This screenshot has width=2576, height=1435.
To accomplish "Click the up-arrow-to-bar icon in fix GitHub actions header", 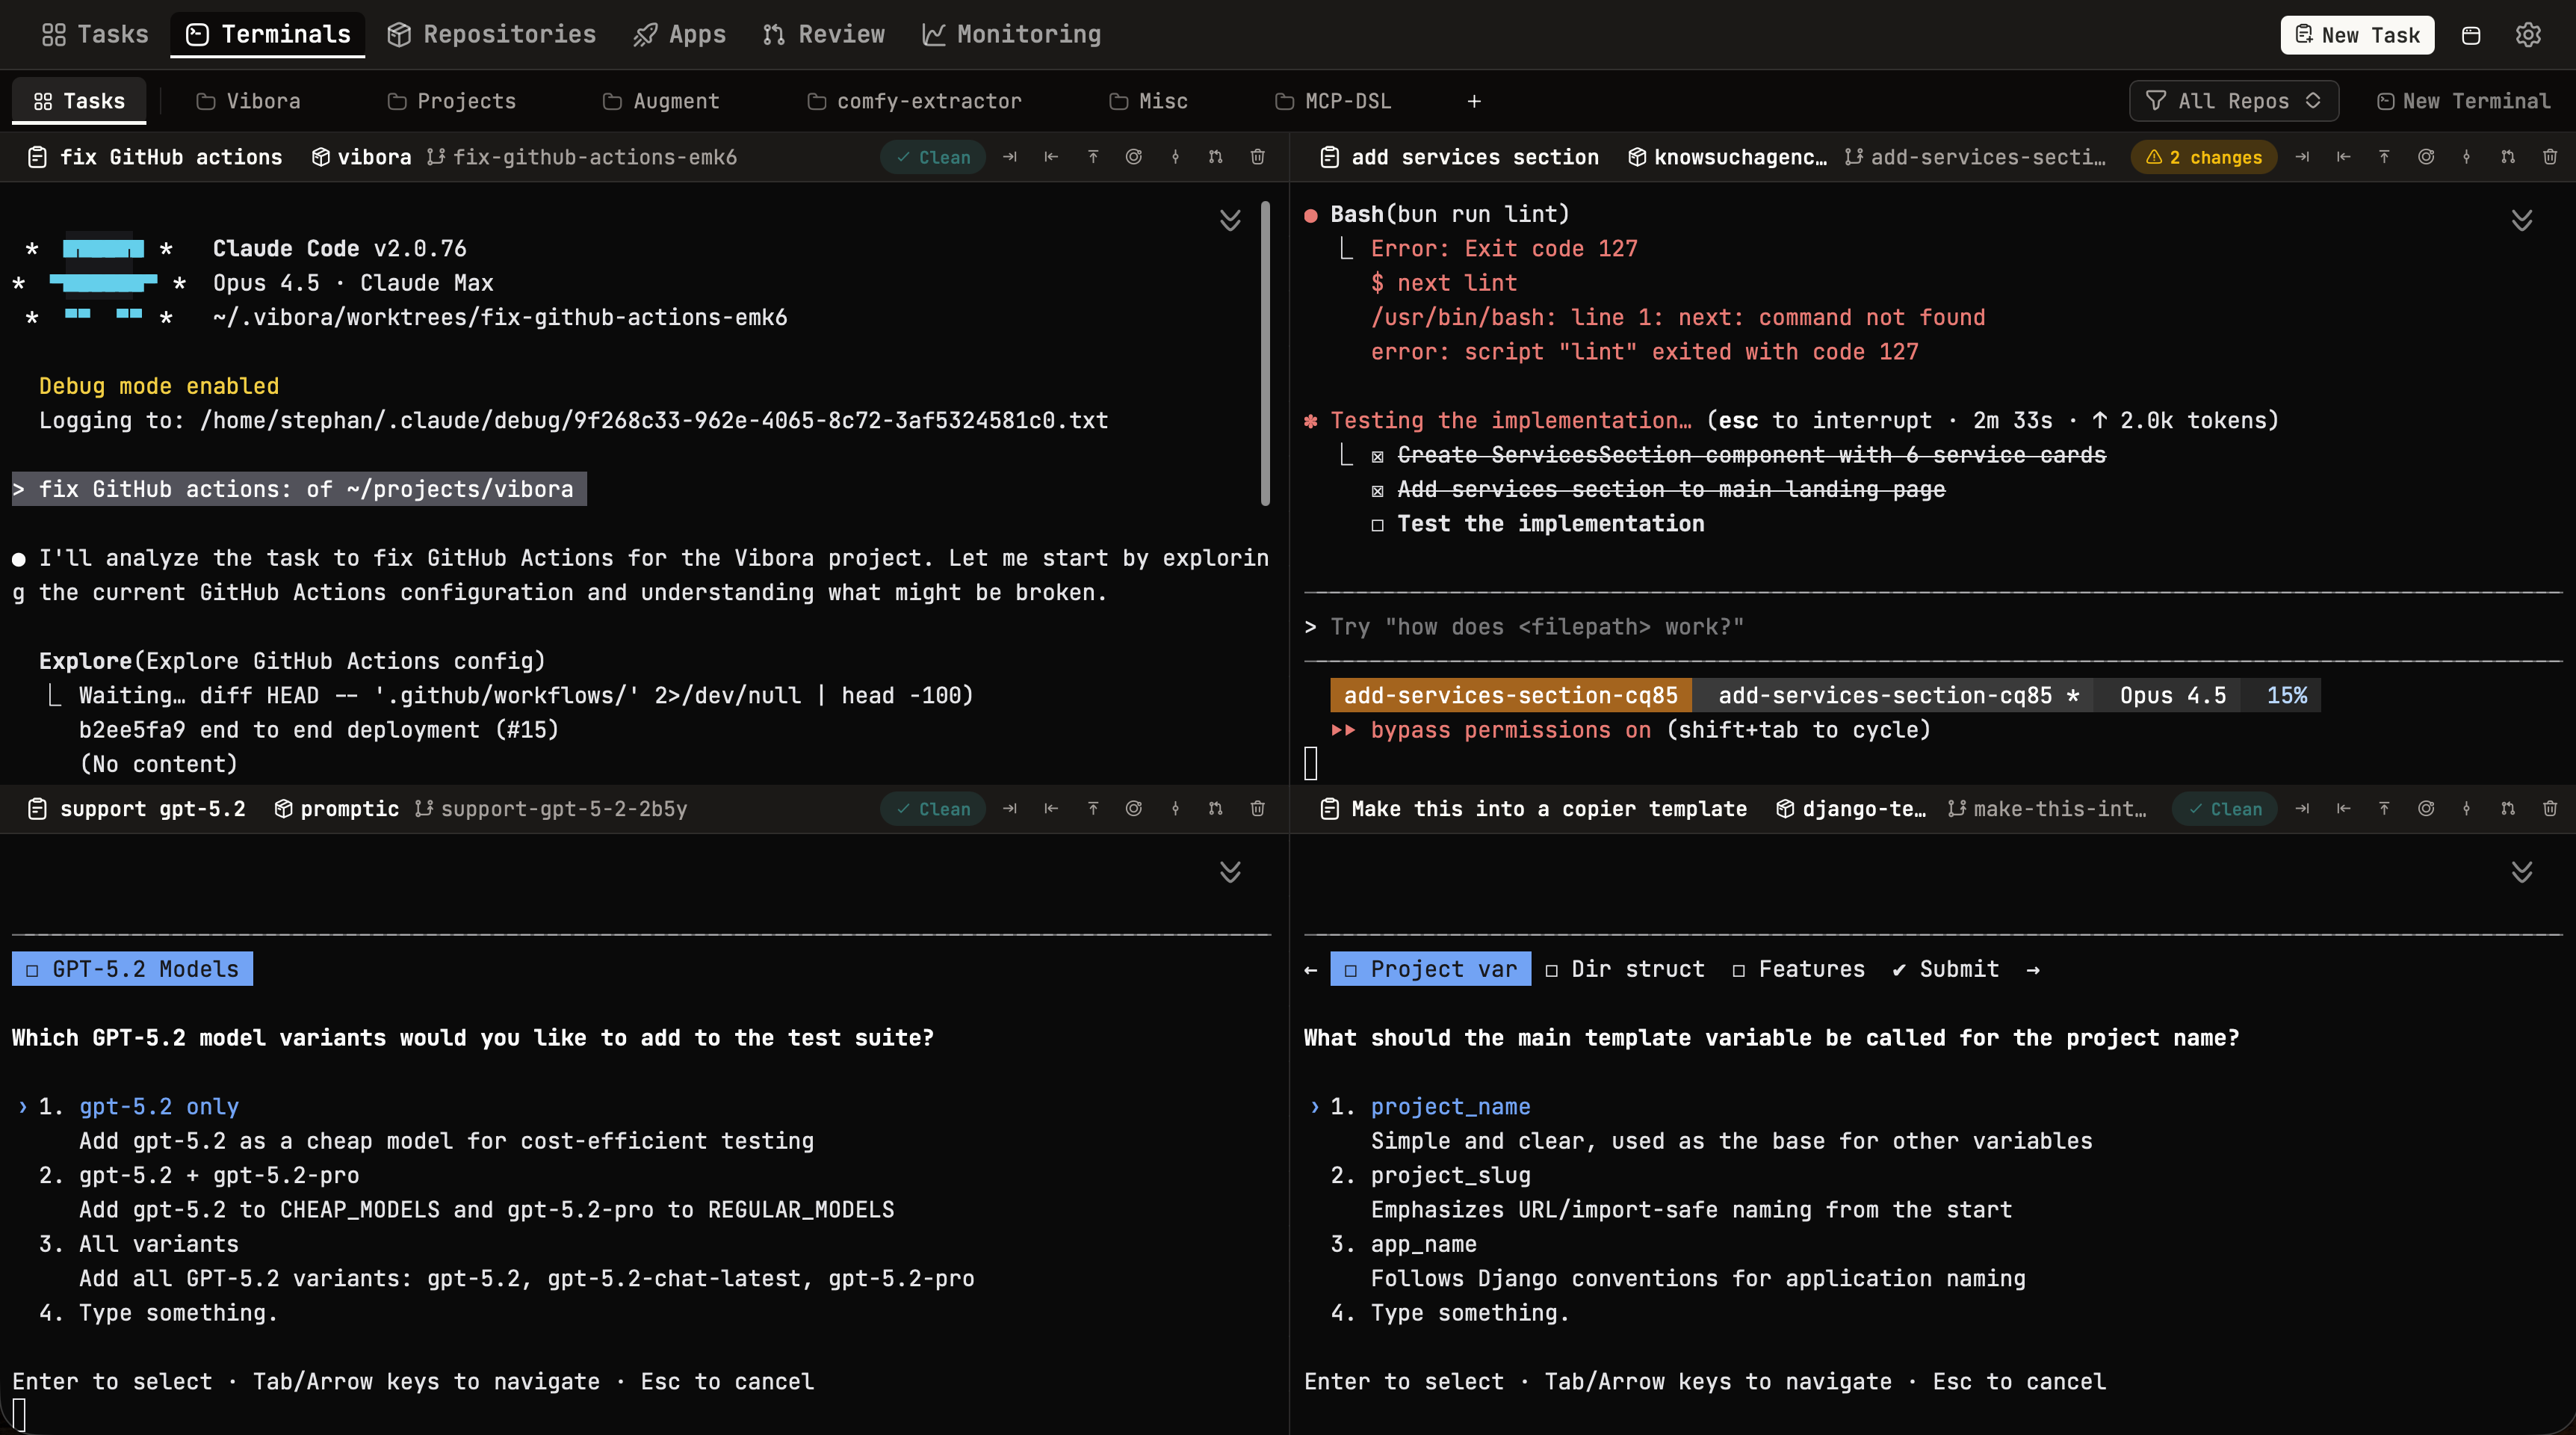I will coord(1093,157).
